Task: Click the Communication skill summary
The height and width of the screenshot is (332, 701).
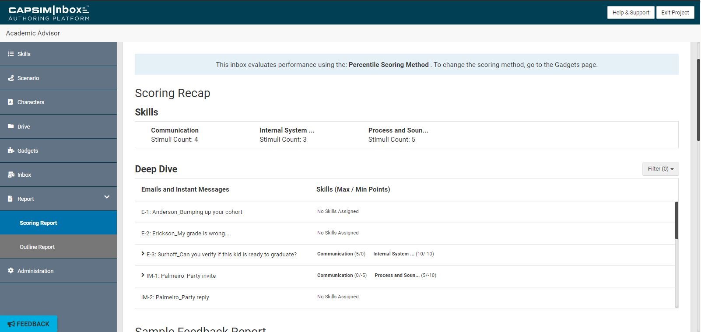Action: 175,135
